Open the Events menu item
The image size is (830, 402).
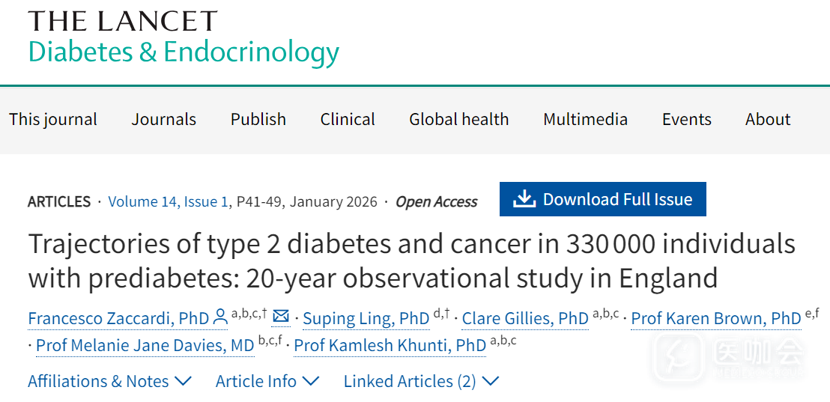687,119
